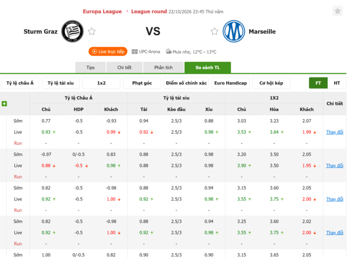Click the Chi tiết column header
347x258 pixels.
[x=335, y=104]
